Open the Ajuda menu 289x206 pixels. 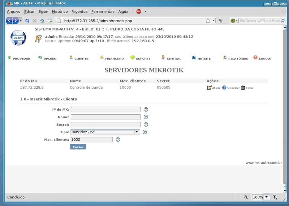point(123,12)
